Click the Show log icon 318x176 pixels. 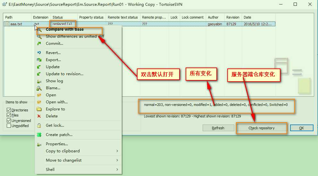click(x=39, y=81)
